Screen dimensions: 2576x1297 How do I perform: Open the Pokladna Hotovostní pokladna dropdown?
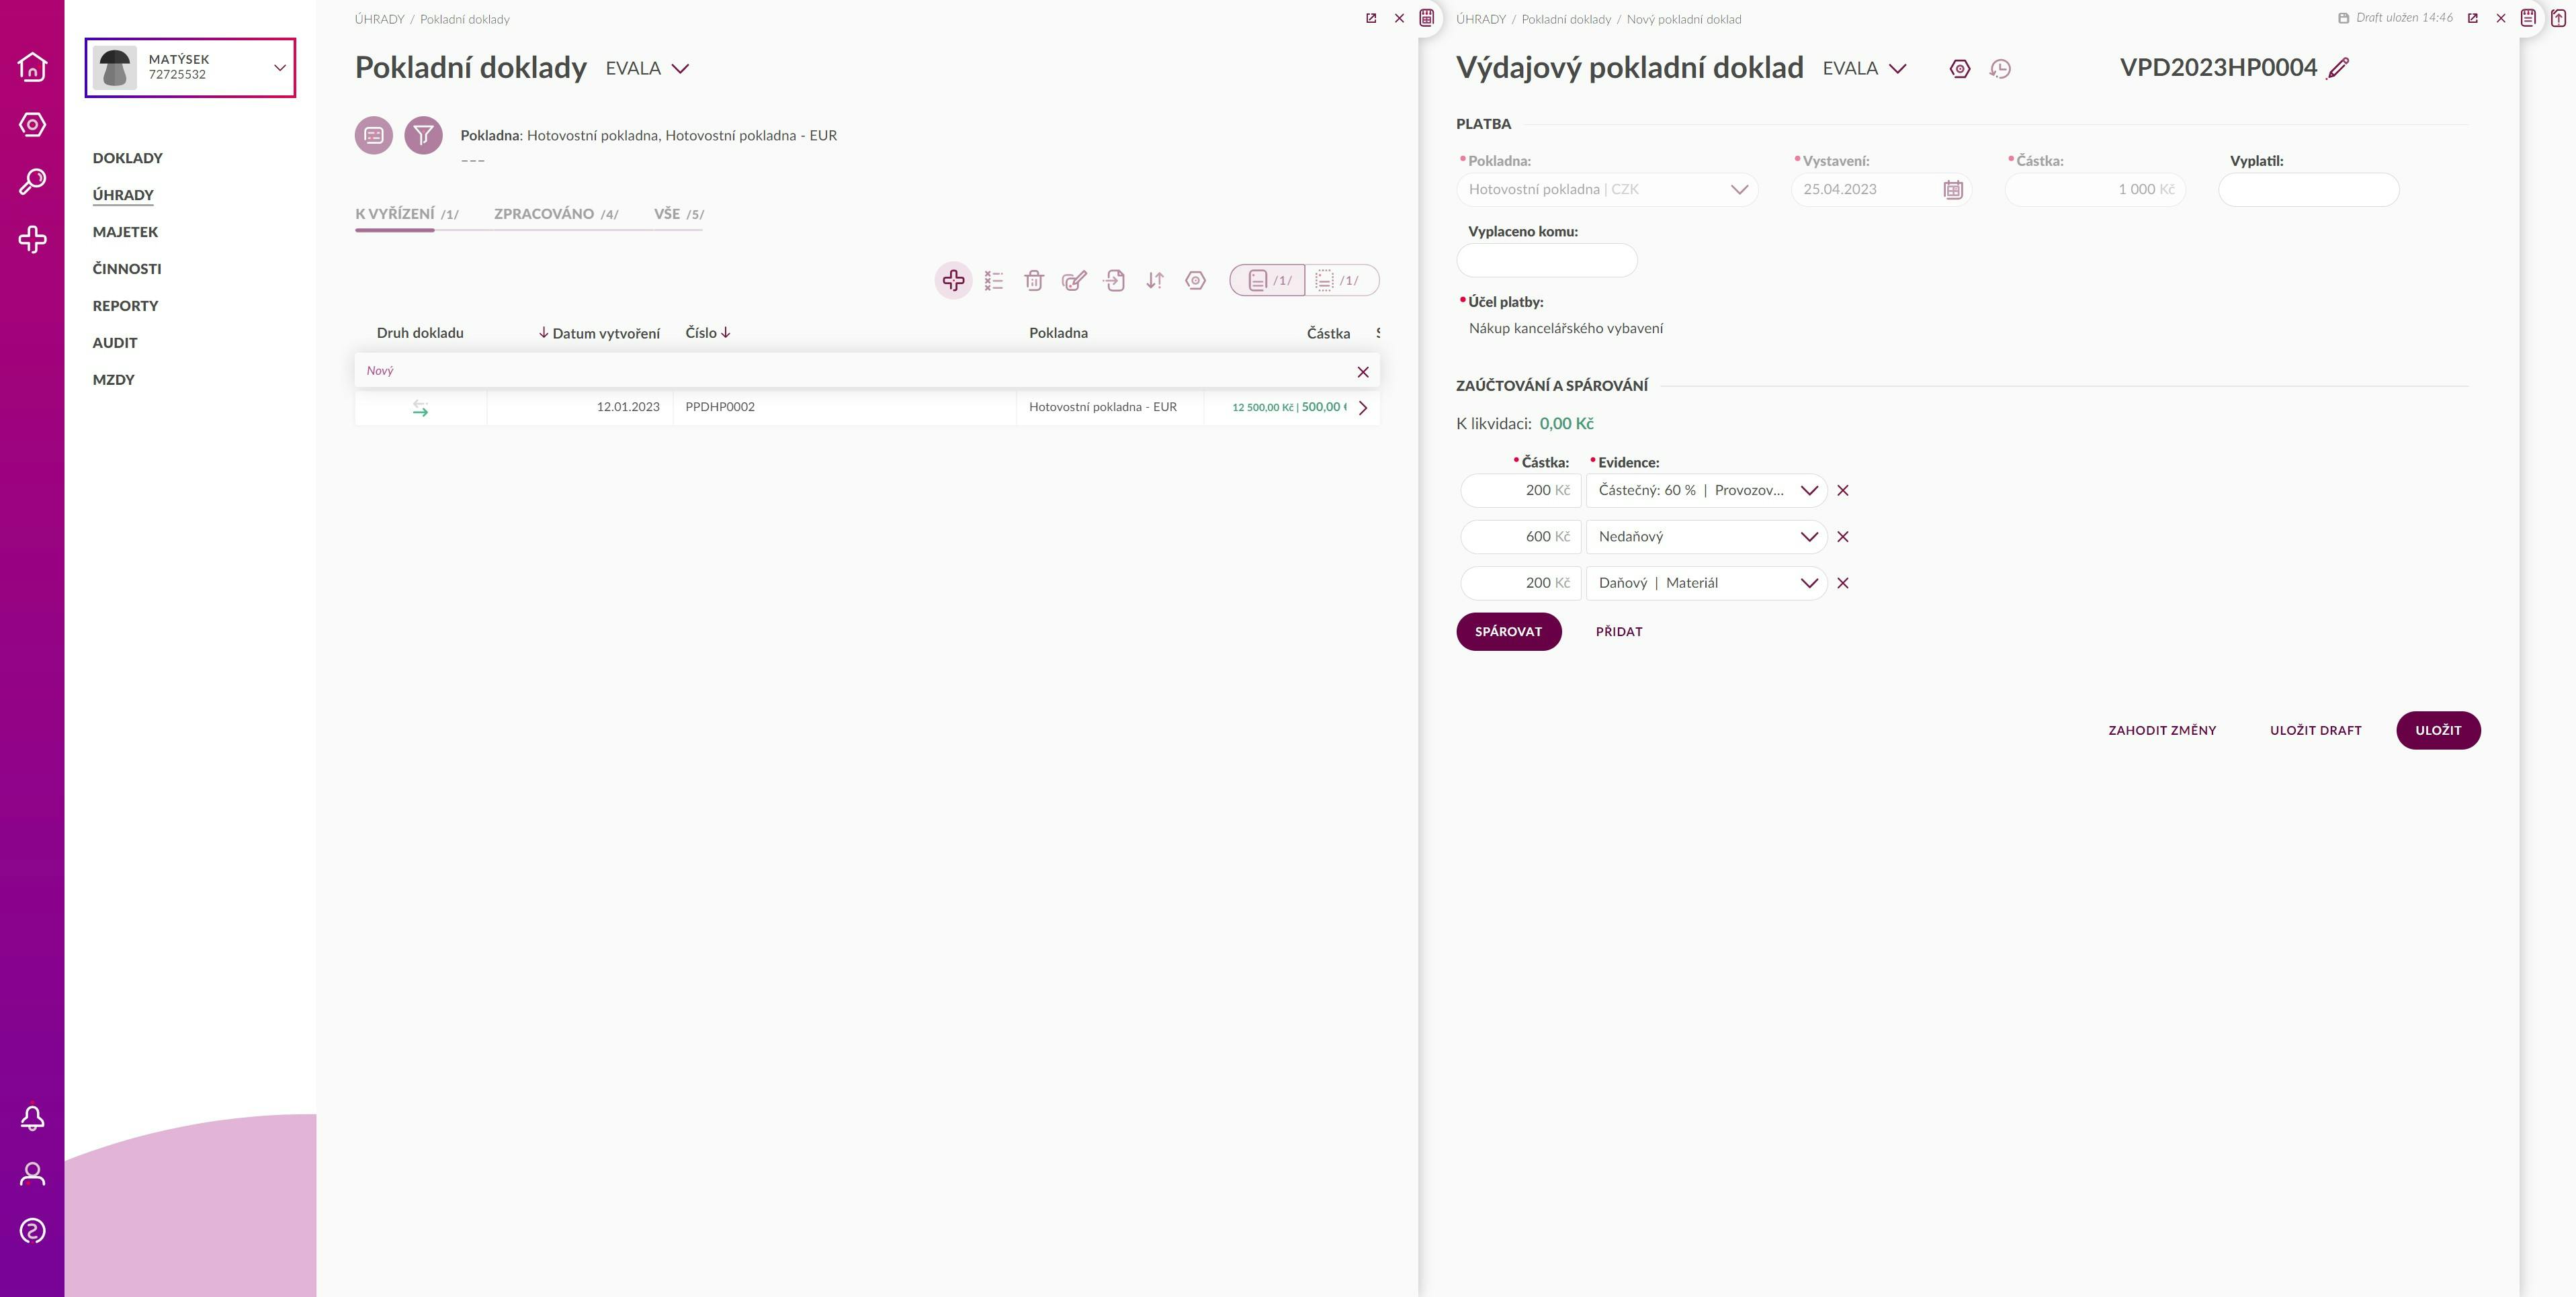coord(1607,190)
